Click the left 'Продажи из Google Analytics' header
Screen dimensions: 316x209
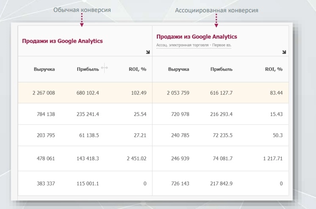pos(62,41)
